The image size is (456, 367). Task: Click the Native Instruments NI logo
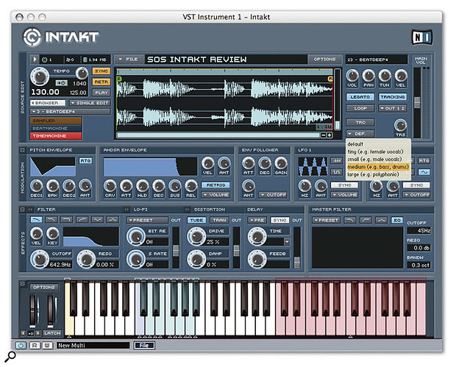422,38
